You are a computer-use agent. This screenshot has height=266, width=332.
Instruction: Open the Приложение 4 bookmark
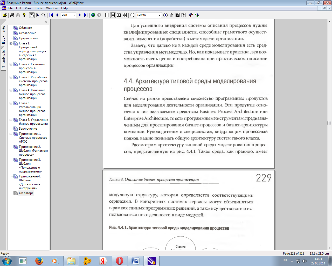pyautogui.click(x=30, y=182)
